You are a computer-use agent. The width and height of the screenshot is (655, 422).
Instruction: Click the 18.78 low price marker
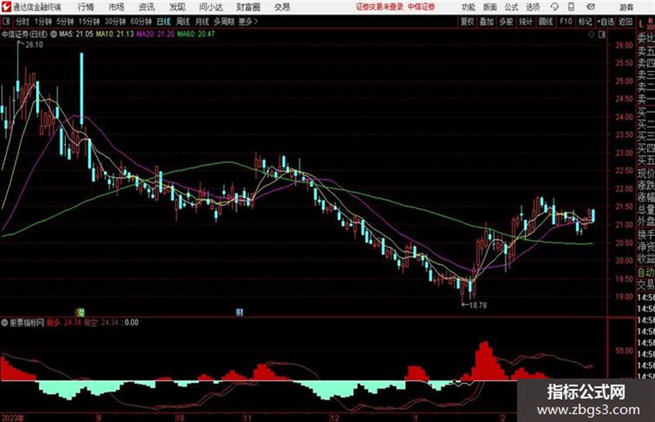[x=478, y=306]
